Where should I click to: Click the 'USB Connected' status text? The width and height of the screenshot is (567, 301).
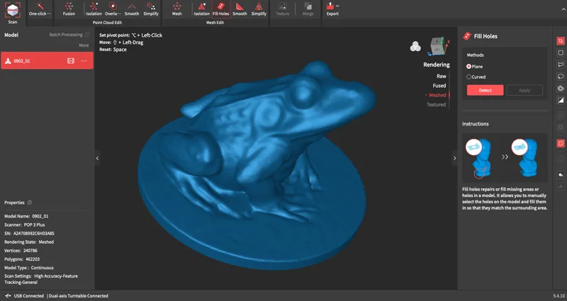[x=29, y=296]
